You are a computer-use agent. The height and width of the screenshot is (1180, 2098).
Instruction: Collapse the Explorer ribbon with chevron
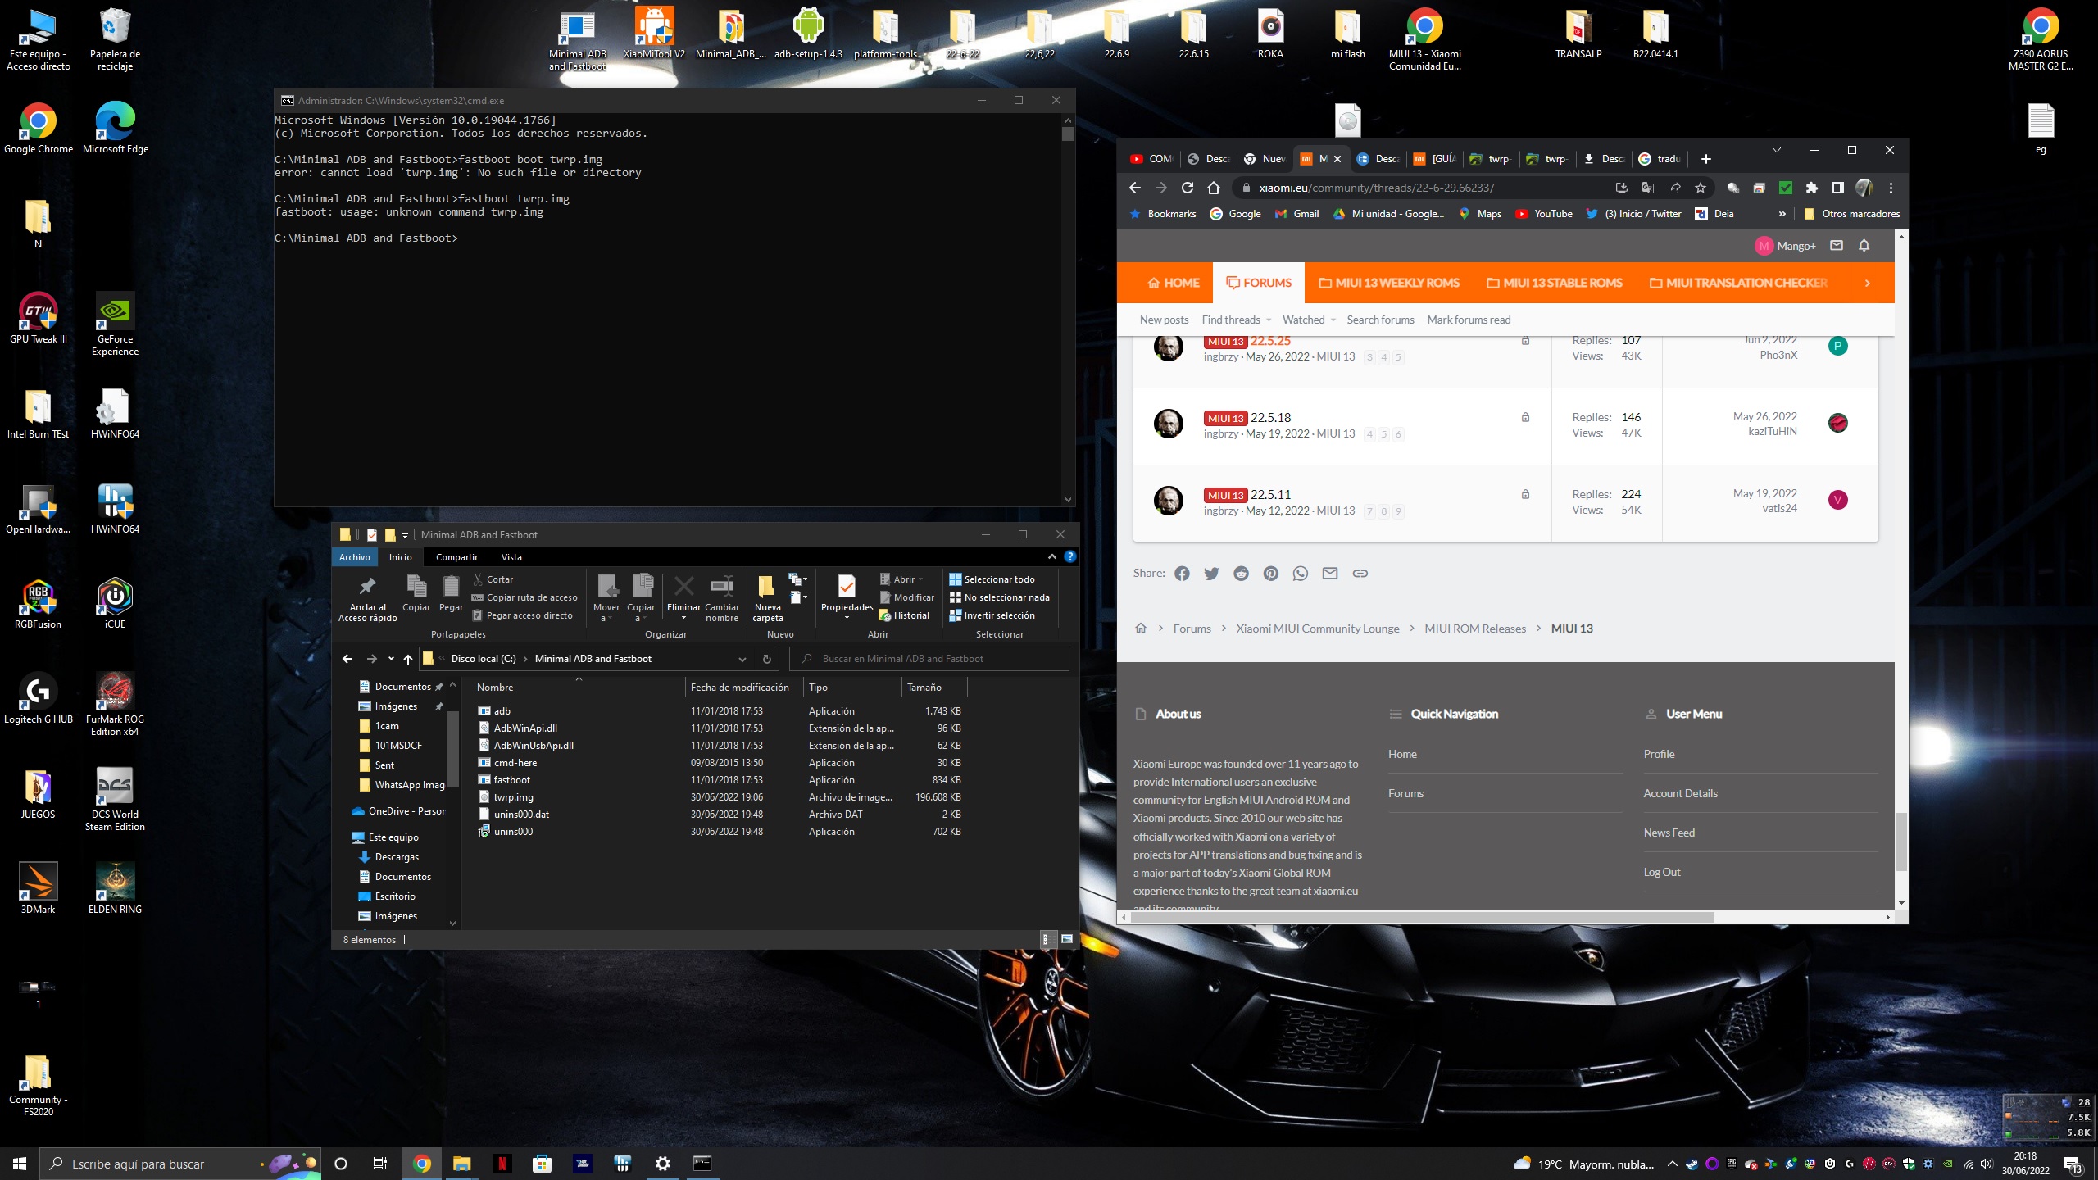click(1051, 556)
